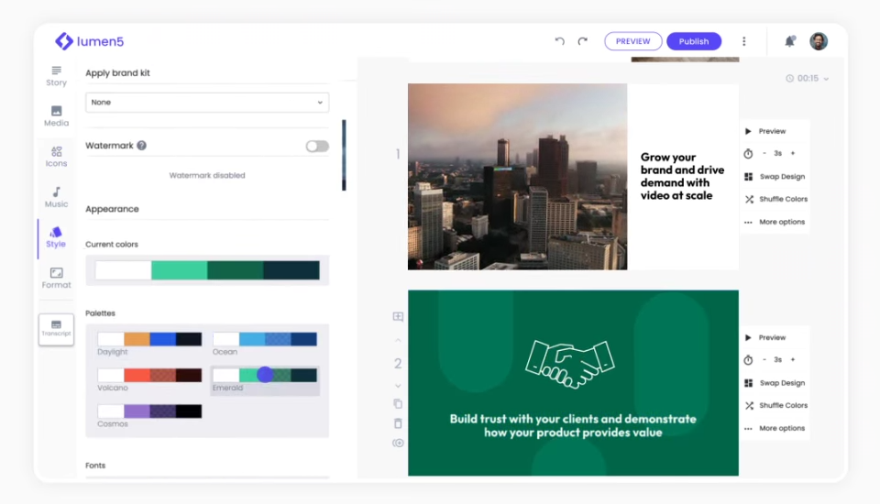
Task: Open the notifications bell
Action: 789,41
